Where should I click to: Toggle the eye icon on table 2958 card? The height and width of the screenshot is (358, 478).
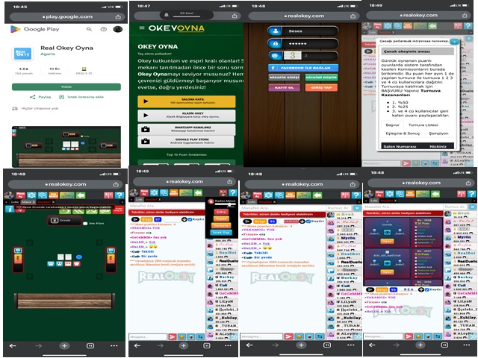(387, 233)
